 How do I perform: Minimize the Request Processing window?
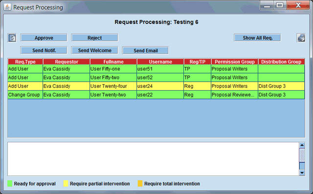pos(267,5)
